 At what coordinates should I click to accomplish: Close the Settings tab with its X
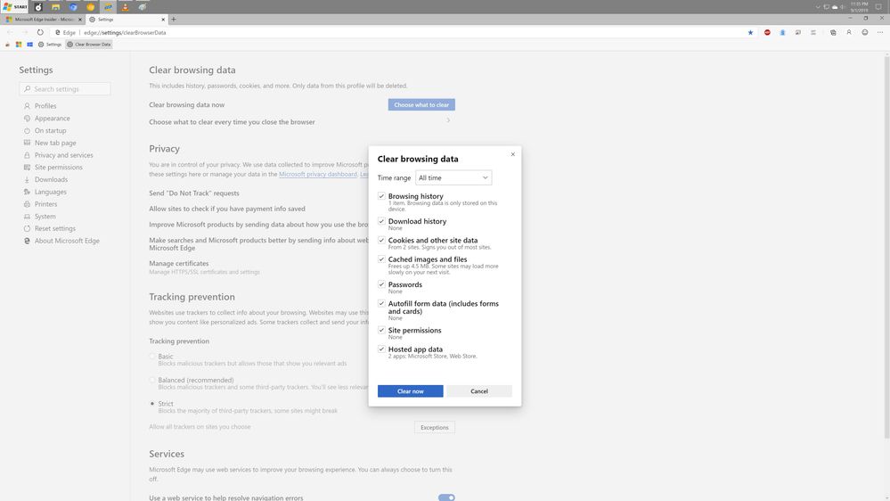163,20
